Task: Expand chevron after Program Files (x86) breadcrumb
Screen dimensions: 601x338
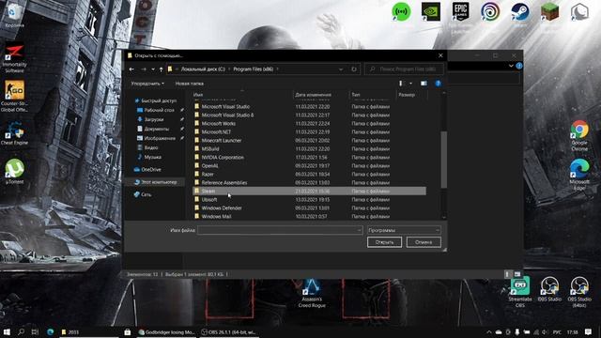Action: 278,69
